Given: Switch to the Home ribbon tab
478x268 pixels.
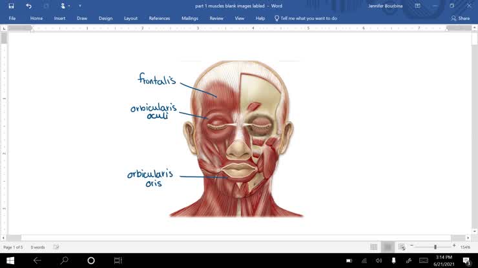Looking at the screenshot, I should click(x=36, y=18).
